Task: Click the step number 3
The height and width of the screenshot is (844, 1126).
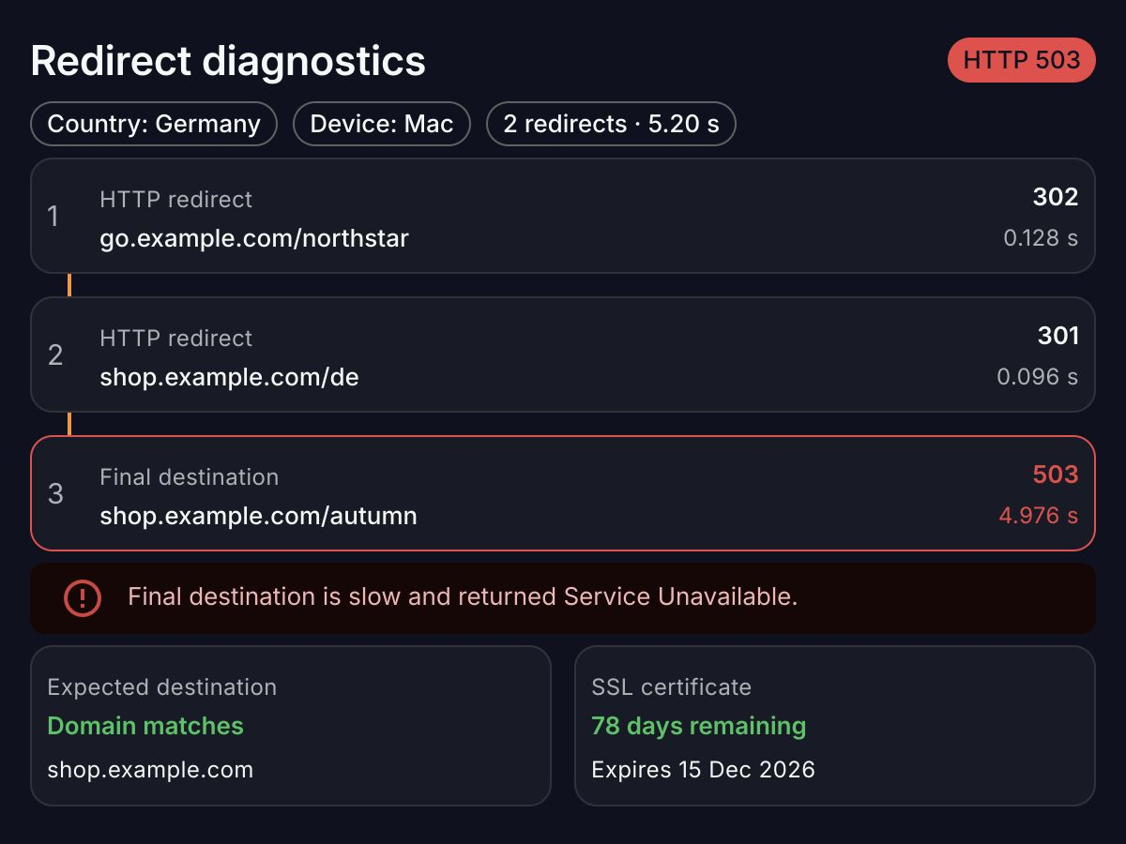Action: (55, 494)
